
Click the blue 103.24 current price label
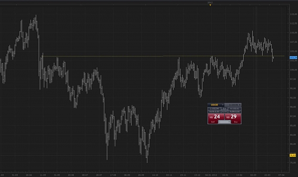tap(293, 58)
